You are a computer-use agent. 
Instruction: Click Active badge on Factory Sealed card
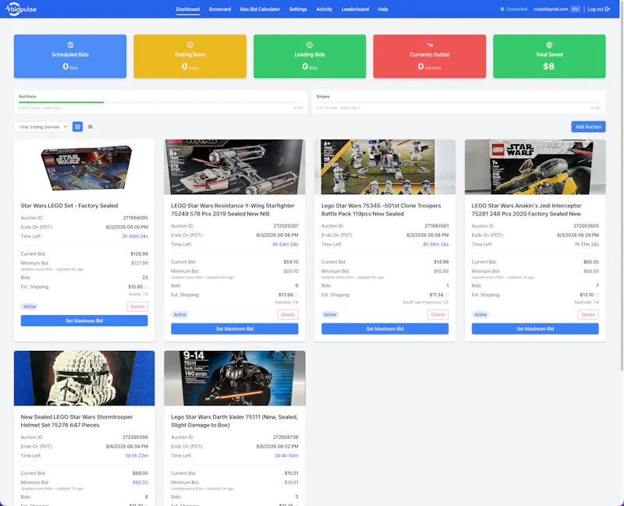(30, 306)
